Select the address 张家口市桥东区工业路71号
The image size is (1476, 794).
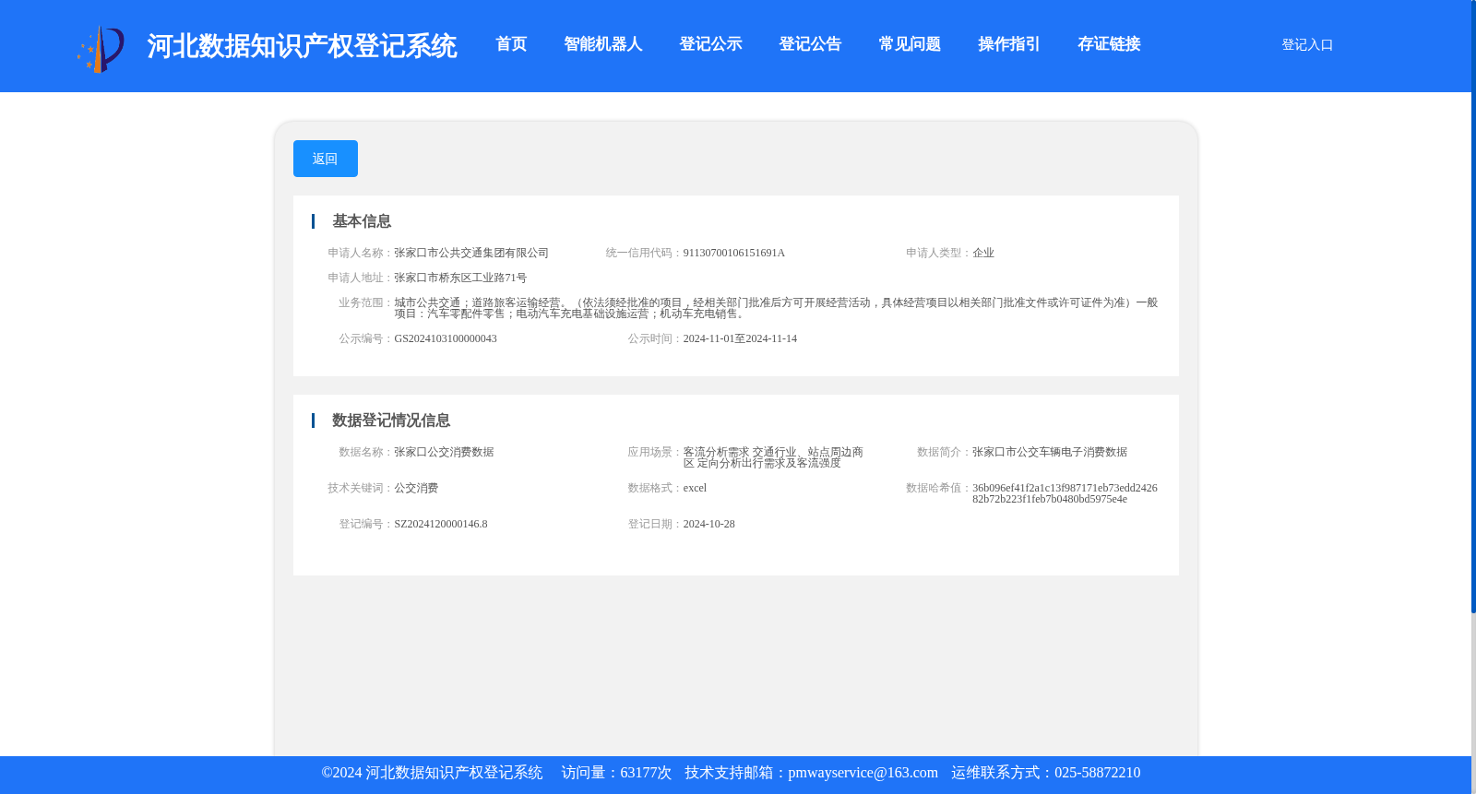click(x=460, y=278)
